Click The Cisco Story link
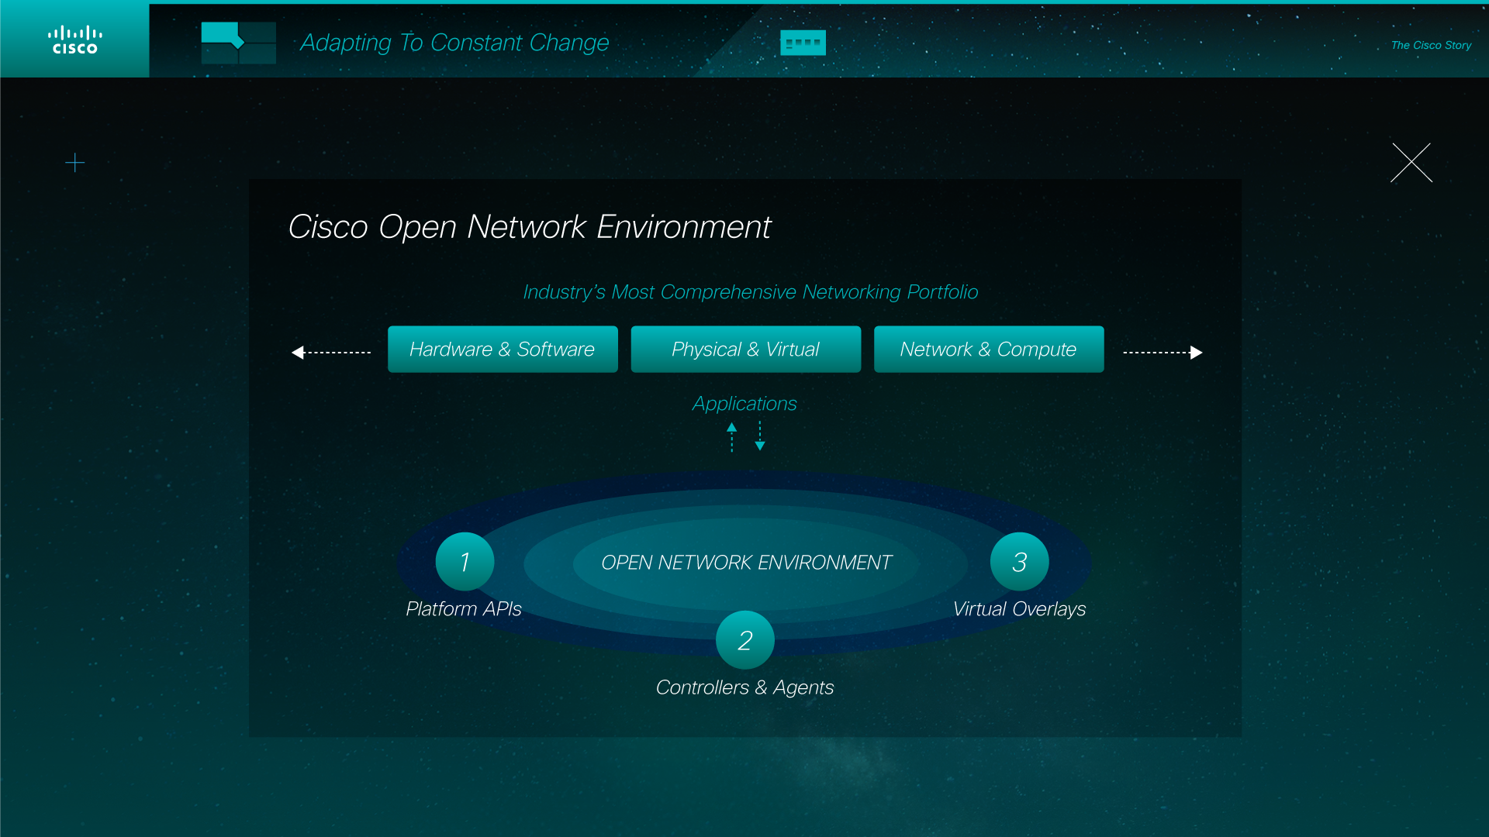Viewport: 1489px width, 837px height. tap(1431, 45)
